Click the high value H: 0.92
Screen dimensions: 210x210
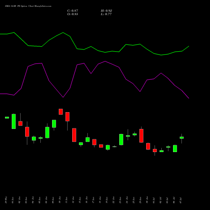(x=106, y=11)
